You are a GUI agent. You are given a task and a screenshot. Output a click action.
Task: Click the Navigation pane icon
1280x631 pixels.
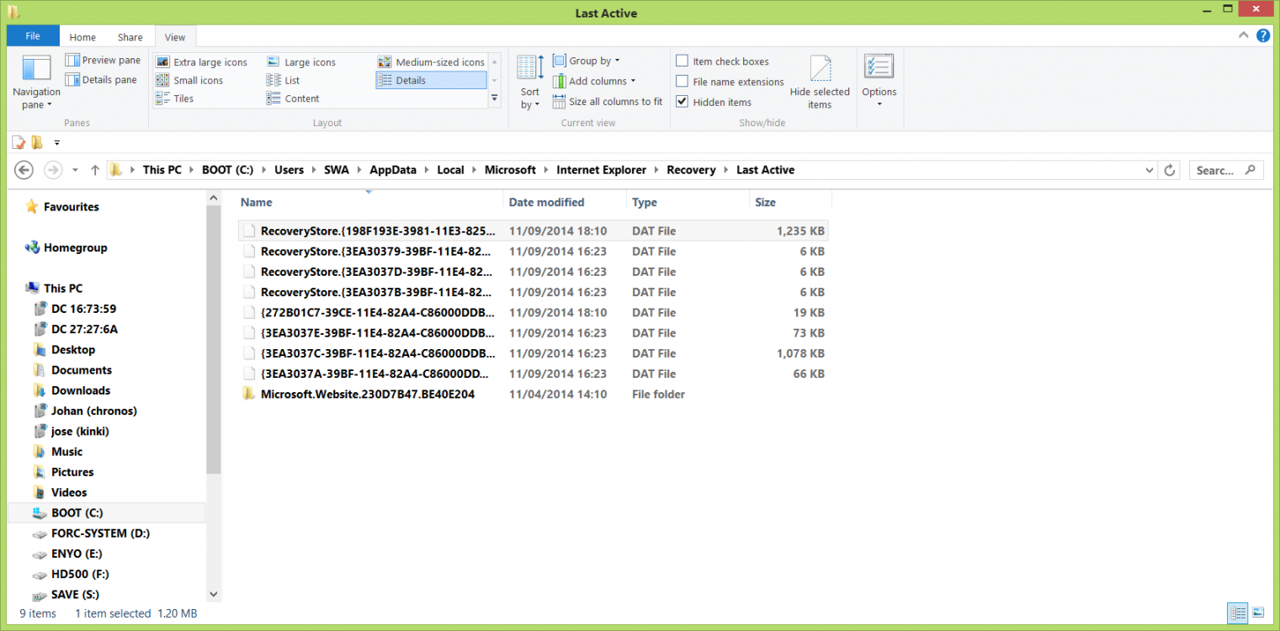(x=36, y=71)
